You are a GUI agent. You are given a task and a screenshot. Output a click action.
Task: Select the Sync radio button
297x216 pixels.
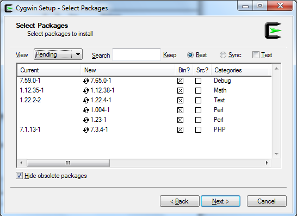pyautogui.click(x=223, y=55)
